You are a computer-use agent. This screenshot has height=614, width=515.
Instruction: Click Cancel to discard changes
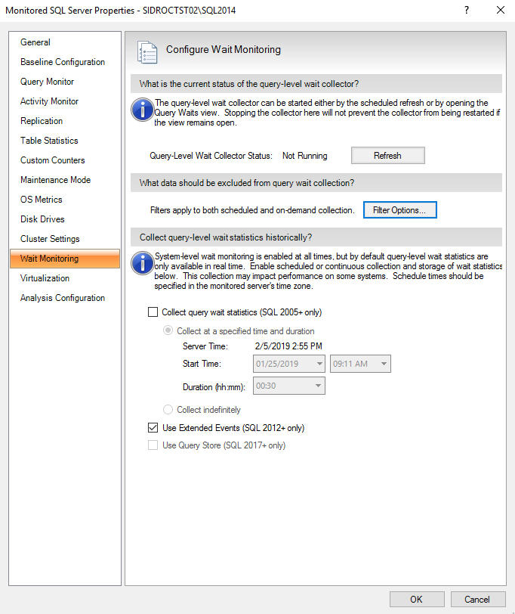click(477, 599)
